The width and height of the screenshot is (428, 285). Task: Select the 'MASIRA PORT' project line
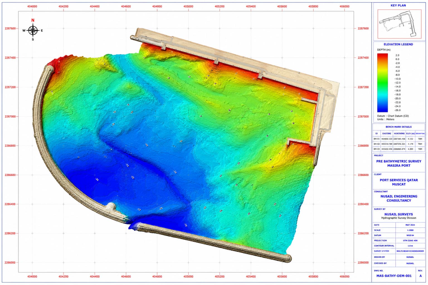point(399,166)
